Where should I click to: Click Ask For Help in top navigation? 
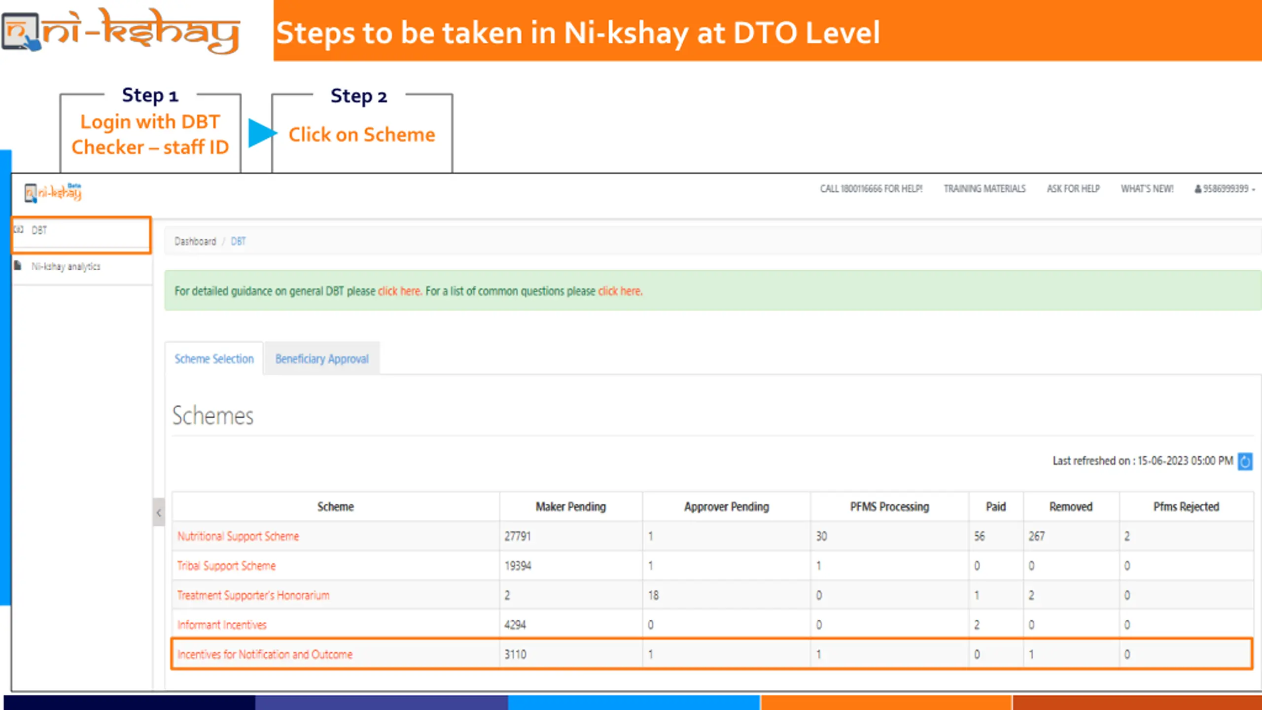[1073, 189]
